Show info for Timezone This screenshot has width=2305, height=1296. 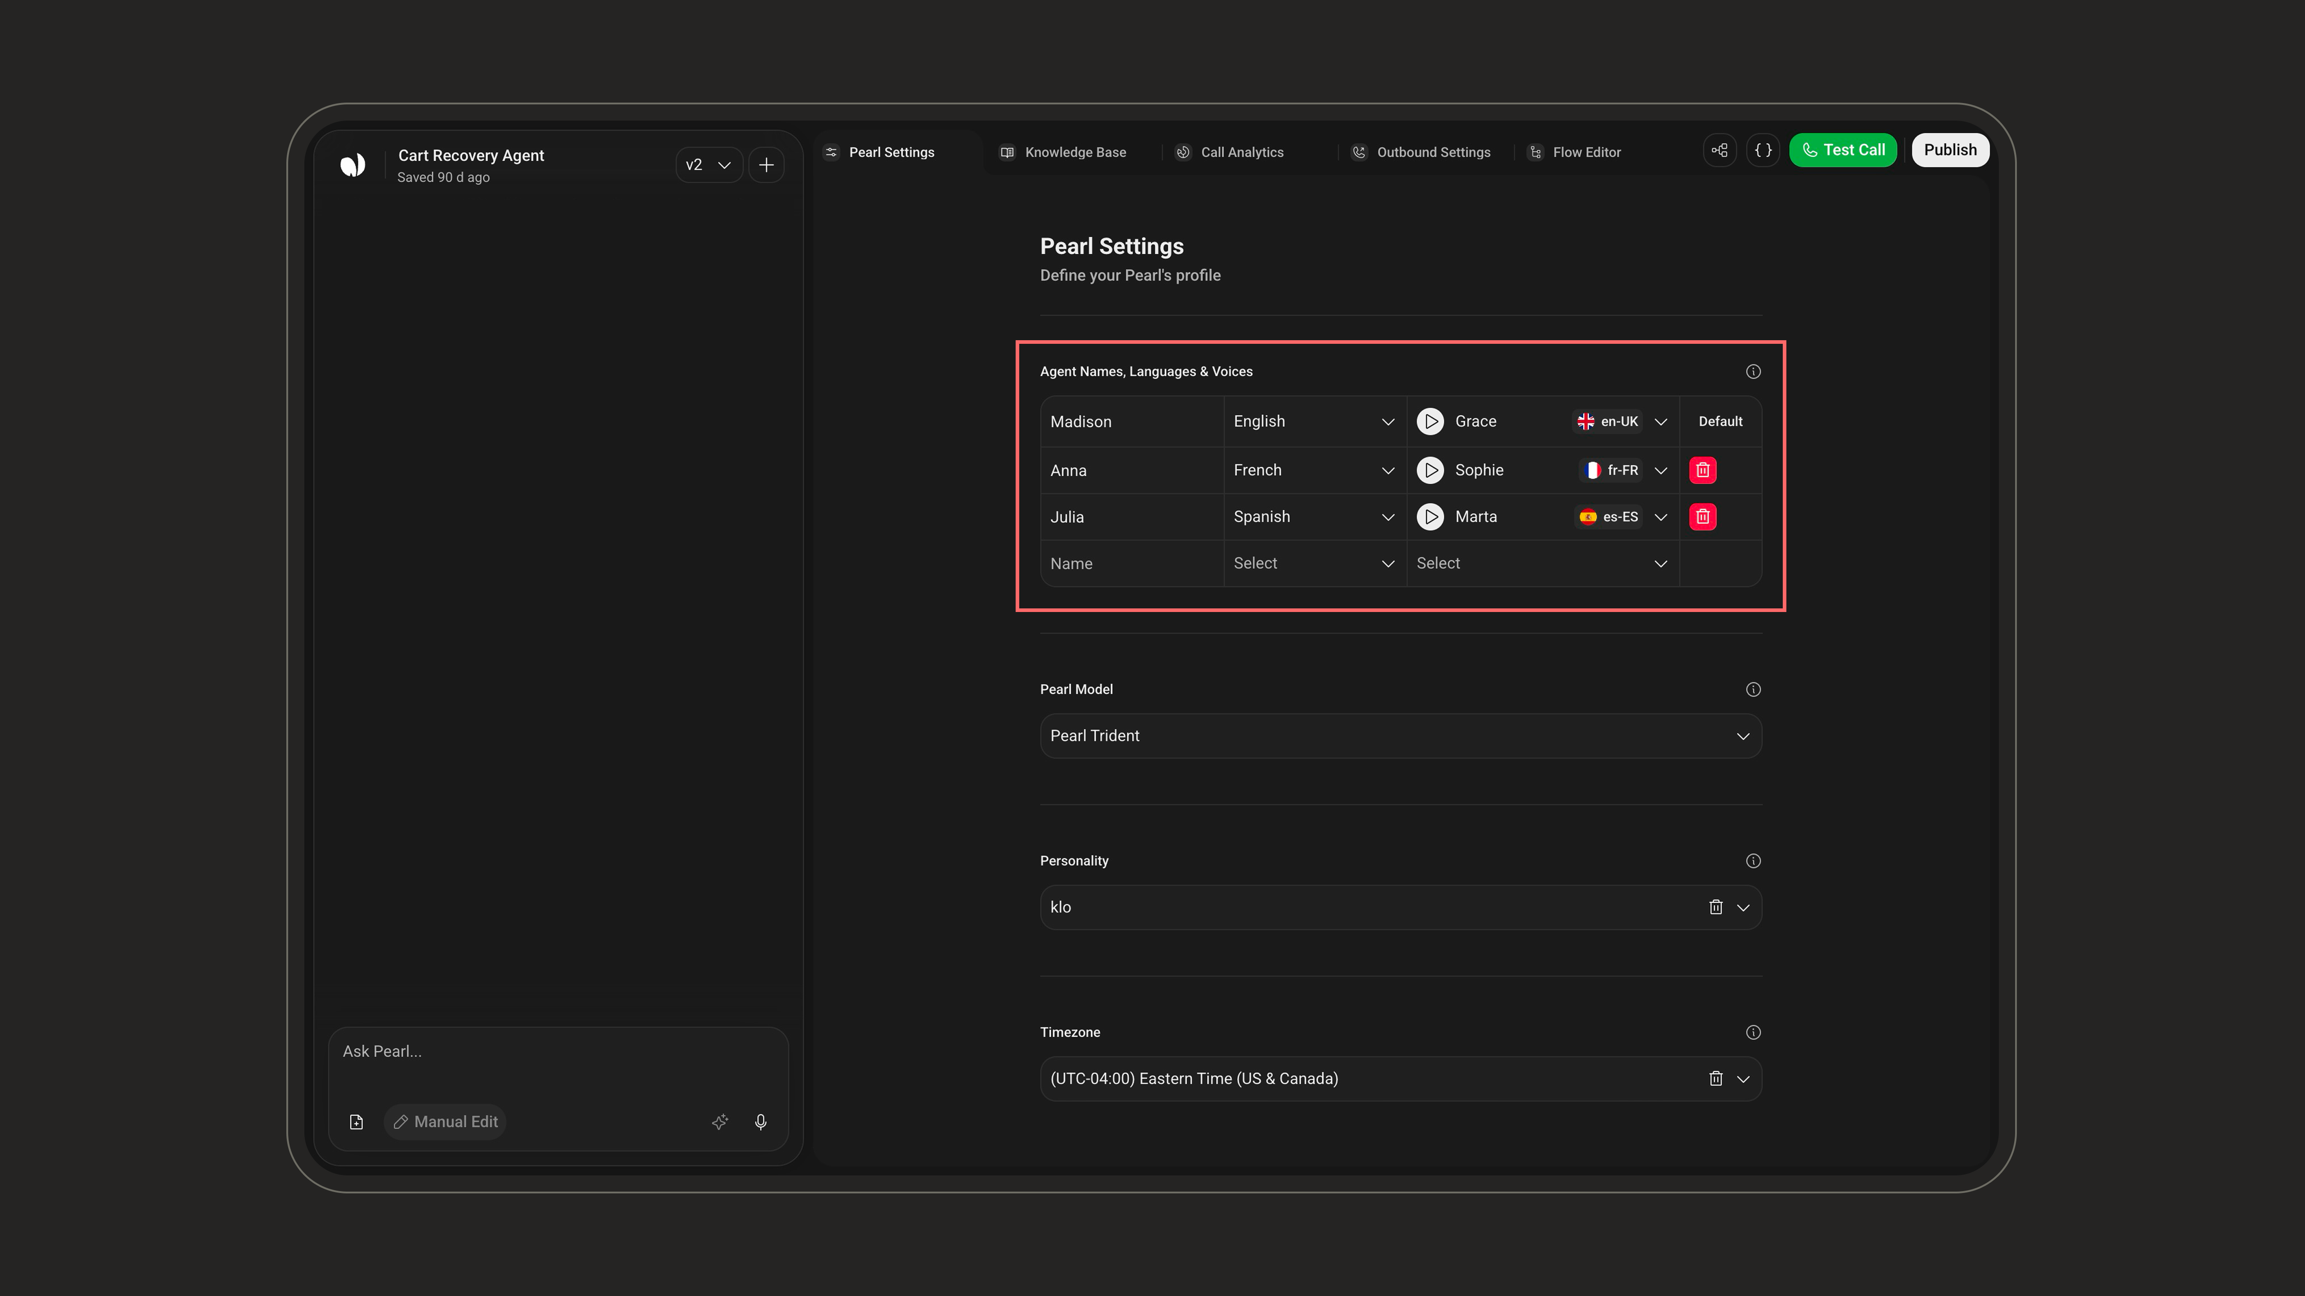pyautogui.click(x=1753, y=1032)
